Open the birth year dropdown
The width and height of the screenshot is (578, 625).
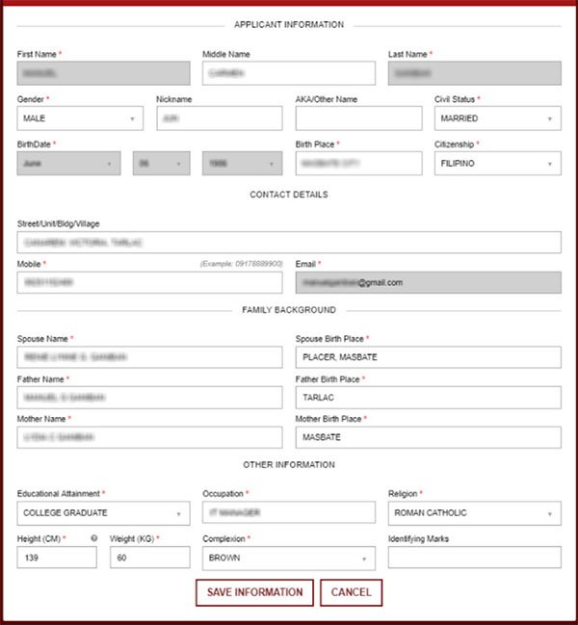[243, 164]
